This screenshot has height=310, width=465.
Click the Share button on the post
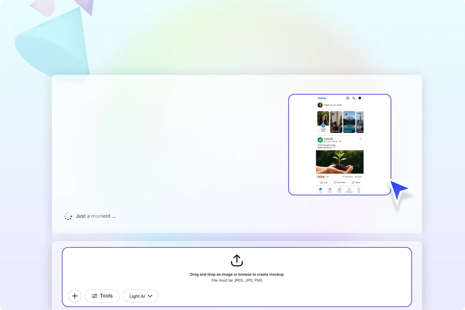coord(356,182)
